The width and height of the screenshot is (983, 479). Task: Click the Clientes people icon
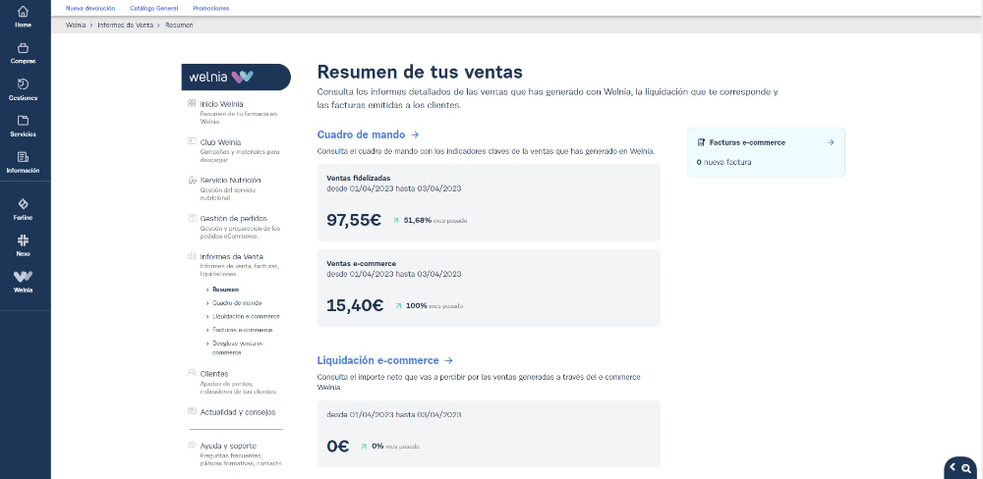point(192,373)
